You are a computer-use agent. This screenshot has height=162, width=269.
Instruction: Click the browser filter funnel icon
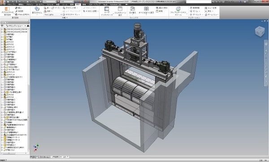tap(2, 26)
